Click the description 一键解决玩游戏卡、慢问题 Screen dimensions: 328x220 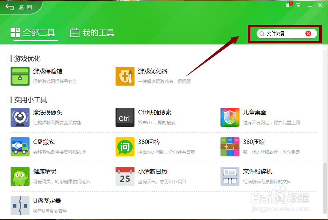pyautogui.click(x=164, y=82)
